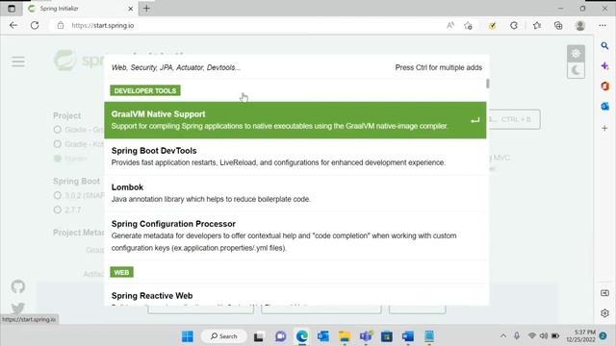Open the Collections icon

[558, 26]
